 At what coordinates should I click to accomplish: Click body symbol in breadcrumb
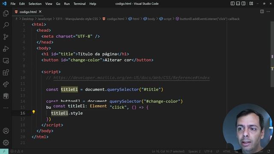pyautogui.click(x=151, y=19)
